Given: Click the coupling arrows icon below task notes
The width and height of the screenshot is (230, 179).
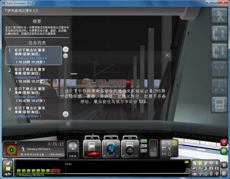Looking at the screenshot, I should coord(8,174).
